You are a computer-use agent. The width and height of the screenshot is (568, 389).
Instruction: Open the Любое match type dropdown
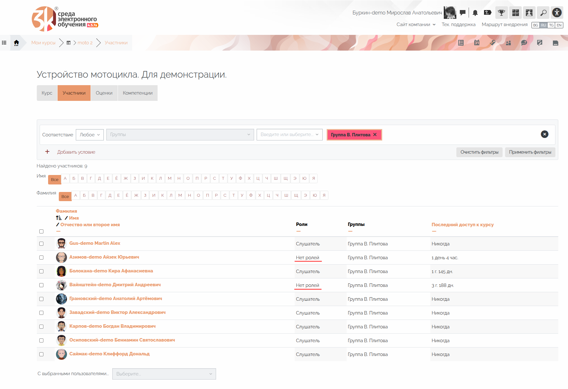coord(90,134)
